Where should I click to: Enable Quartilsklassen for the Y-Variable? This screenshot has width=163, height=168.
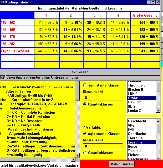coord(85,153)
